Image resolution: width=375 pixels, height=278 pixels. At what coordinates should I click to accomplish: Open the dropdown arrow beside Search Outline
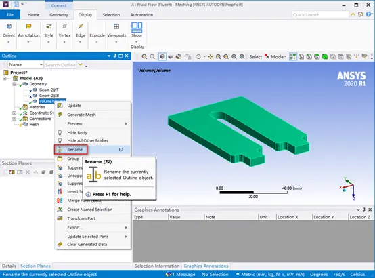tap(81, 64)
